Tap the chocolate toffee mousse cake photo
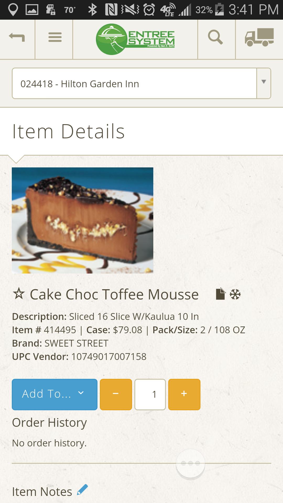 pos(83,220)
